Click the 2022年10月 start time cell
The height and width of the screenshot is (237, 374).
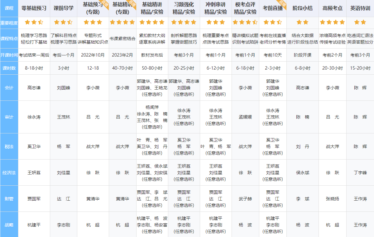coord(93,55)
